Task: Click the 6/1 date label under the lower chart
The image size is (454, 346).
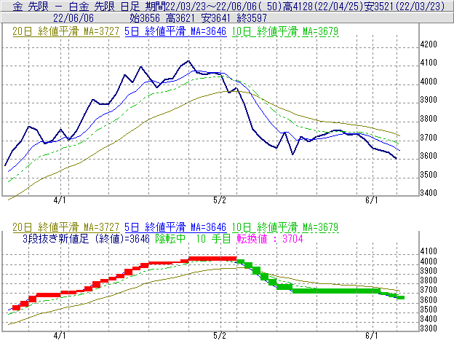Action: 372,336
